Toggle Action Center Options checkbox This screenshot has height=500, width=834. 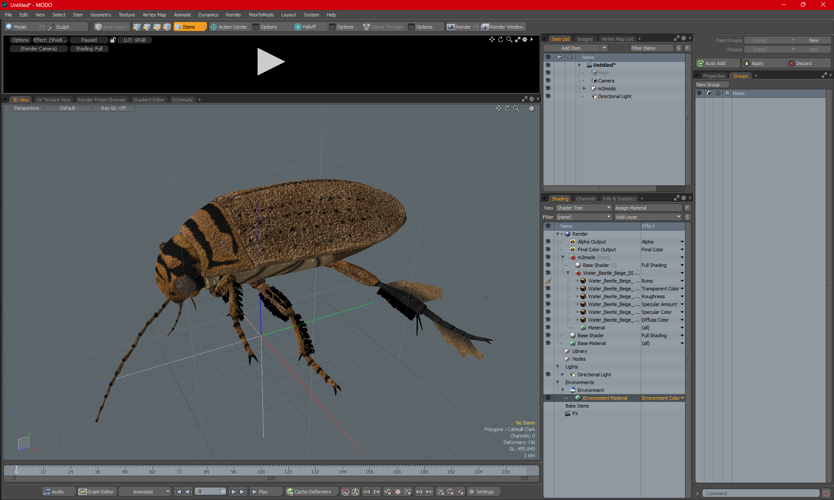click(256, 27)
